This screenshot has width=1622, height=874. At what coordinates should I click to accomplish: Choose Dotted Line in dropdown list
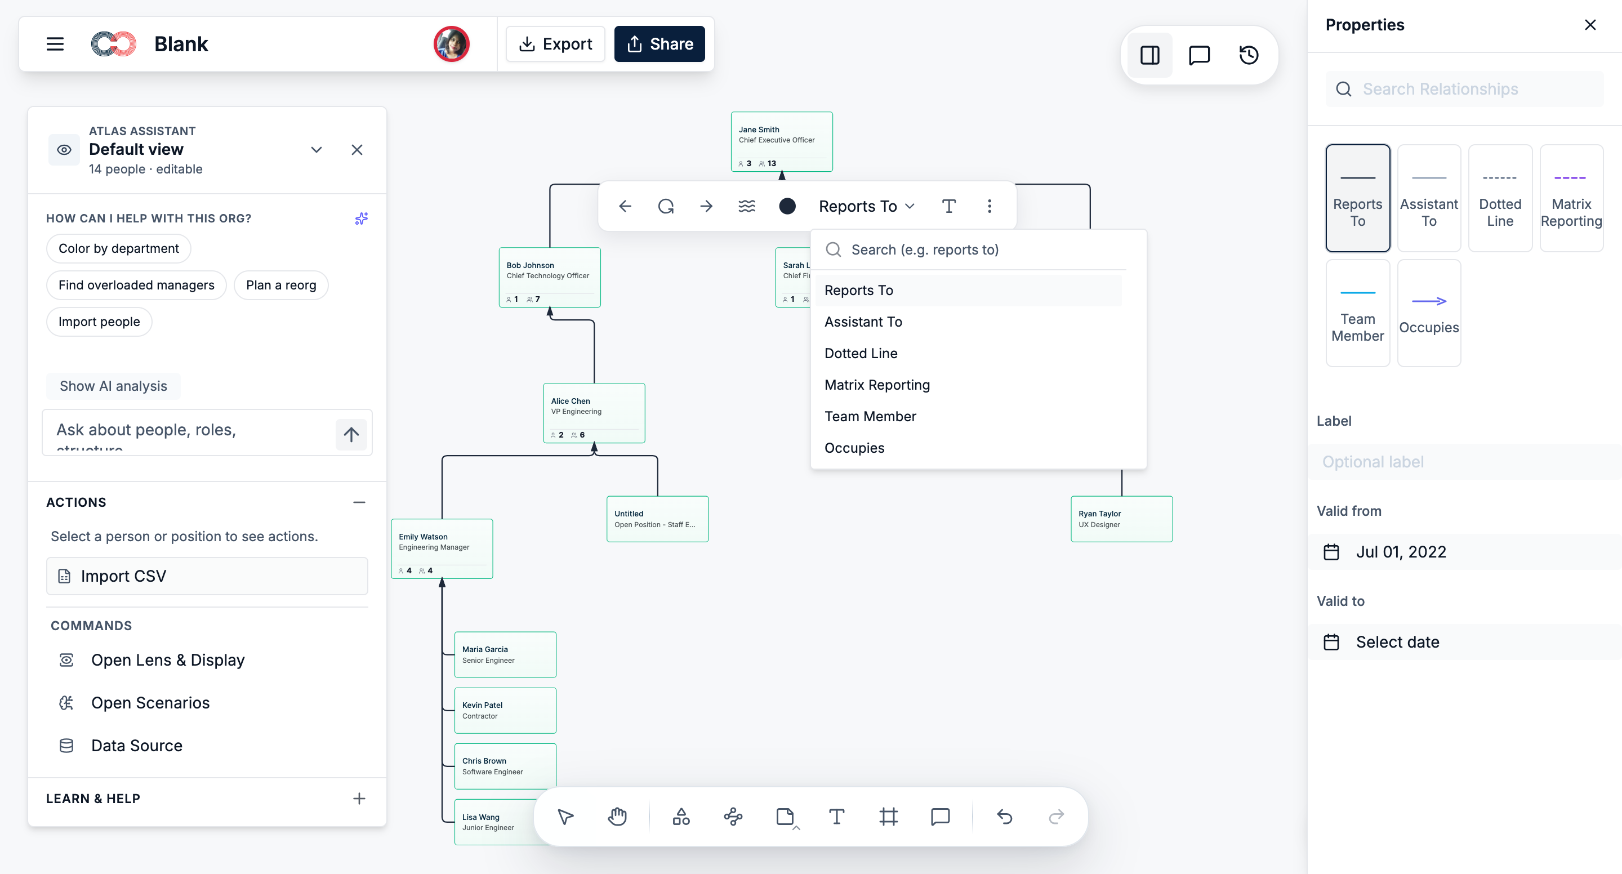[969, 353]
